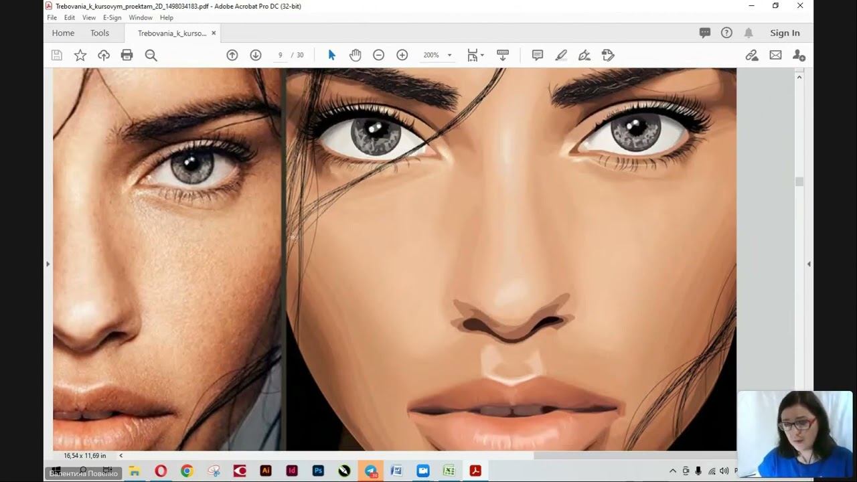Open Google Chrome from taskbar

187,471
